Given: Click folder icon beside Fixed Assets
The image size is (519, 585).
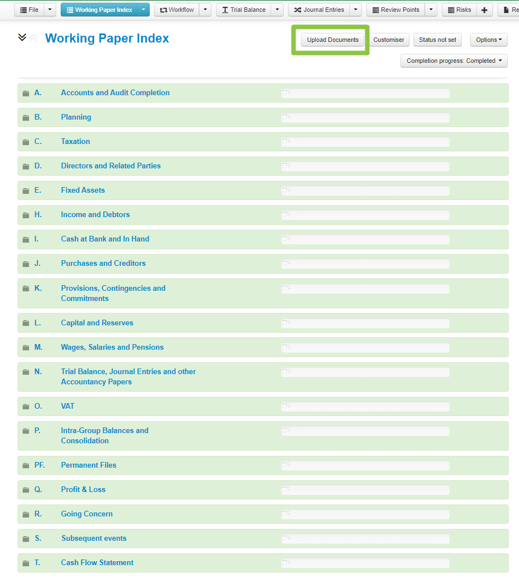Looking at the screenshot, I should coord(26,191).
